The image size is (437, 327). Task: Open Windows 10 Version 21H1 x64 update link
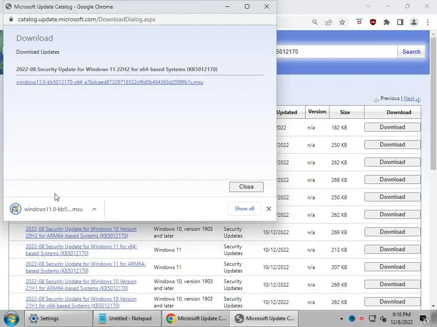81,302
